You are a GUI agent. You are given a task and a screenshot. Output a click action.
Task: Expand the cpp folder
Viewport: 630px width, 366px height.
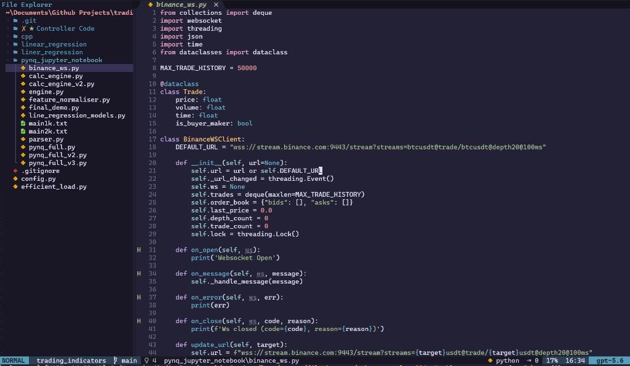[8, 36]
